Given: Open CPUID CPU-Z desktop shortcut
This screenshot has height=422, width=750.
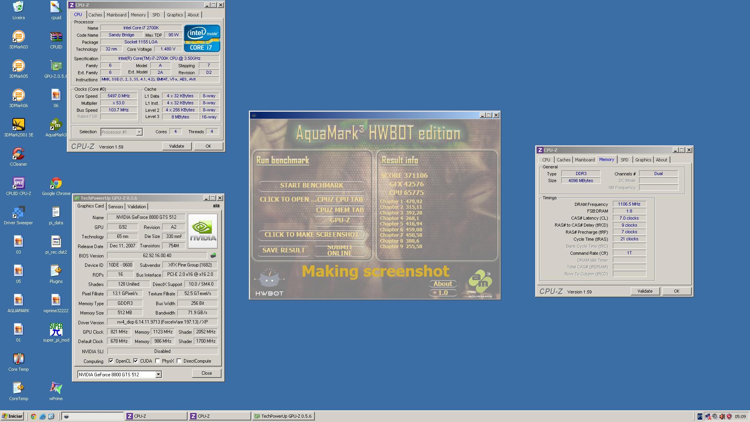Looking at the screenshot, I should pos(18,186).
